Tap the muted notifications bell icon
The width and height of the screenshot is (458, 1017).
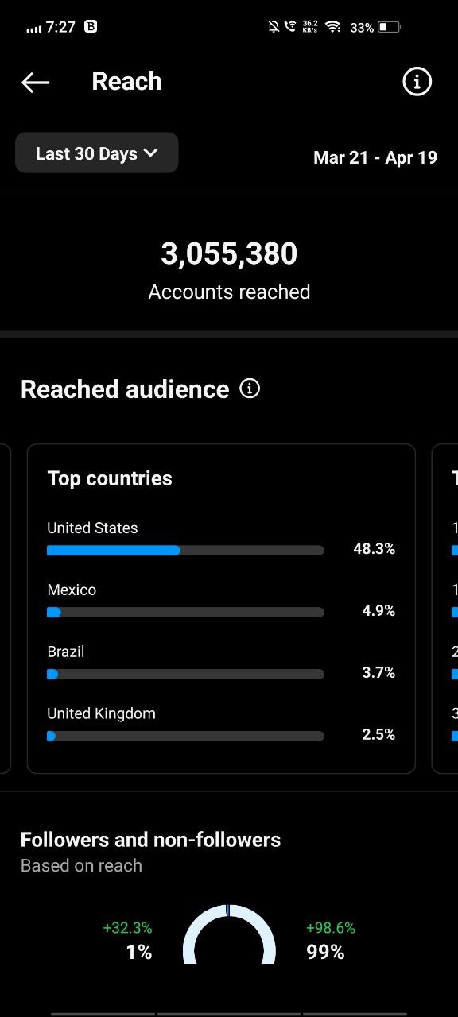tap(274, 27)
